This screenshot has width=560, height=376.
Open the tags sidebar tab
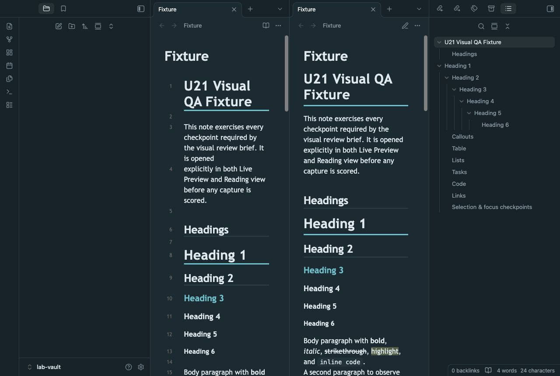point(474,8)
